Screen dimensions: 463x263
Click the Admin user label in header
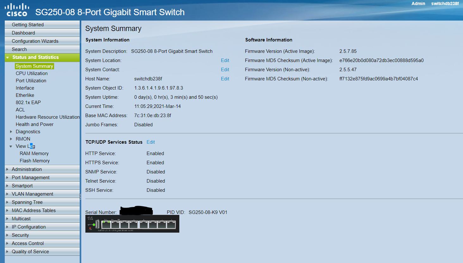418,3
